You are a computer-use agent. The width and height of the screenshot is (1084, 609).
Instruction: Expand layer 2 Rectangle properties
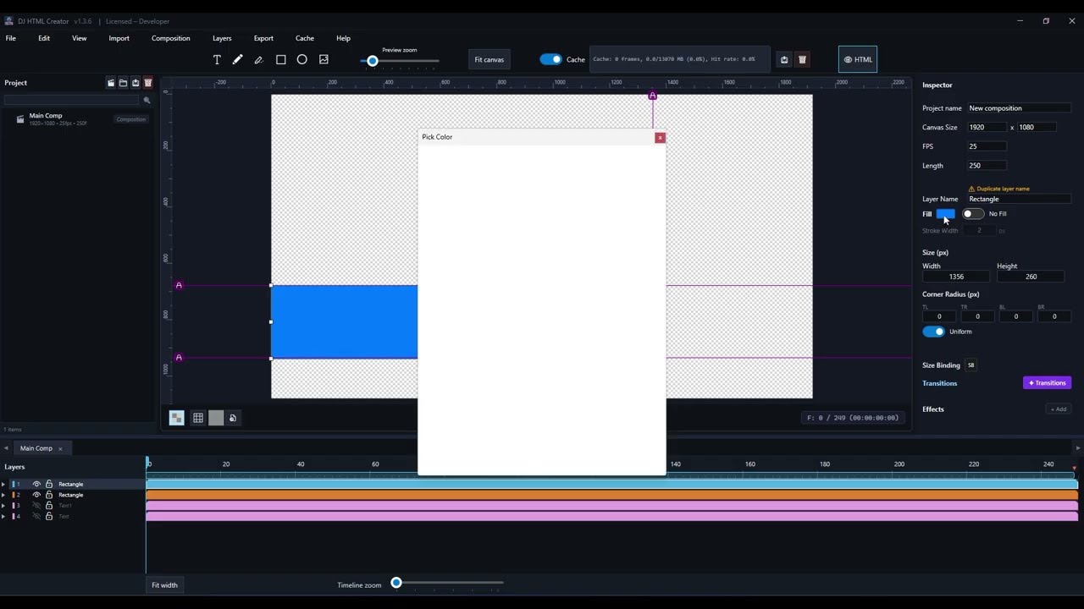click(3, 495)
